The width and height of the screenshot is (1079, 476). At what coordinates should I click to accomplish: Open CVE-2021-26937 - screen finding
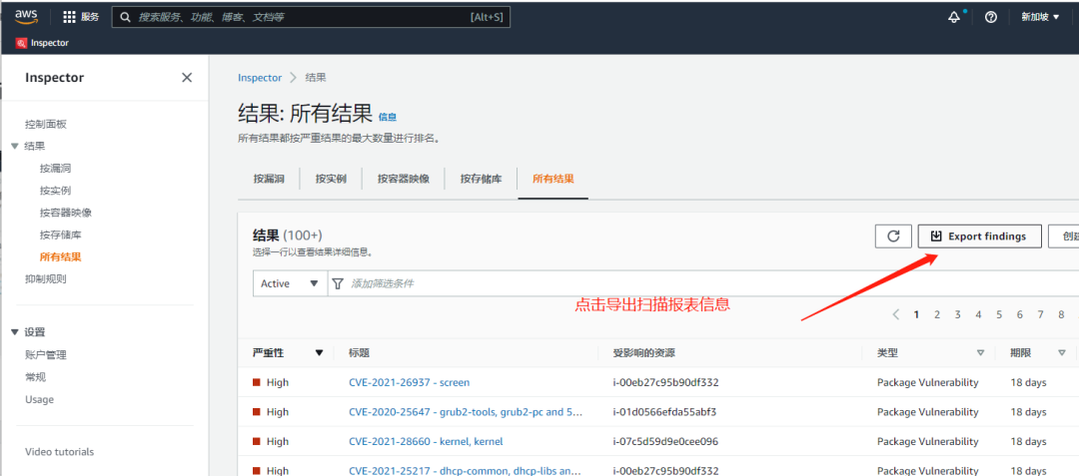click(409, 382)
